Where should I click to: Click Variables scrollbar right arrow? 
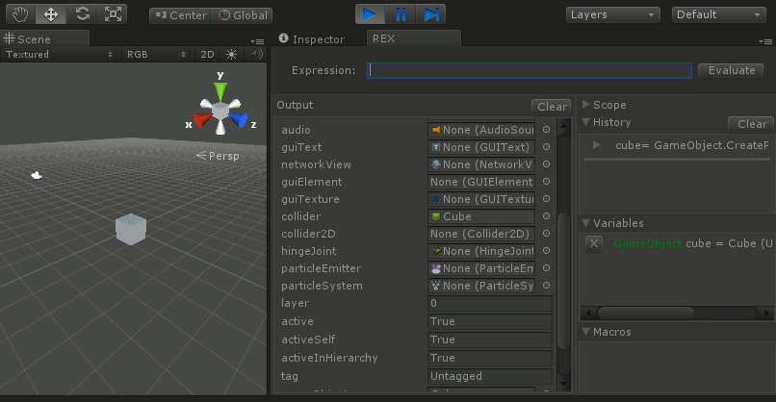pos(767,313)
